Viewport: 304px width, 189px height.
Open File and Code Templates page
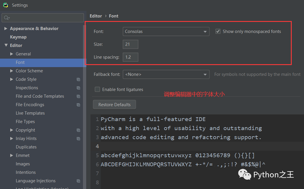pyautogui.click(x=40, y=96)
